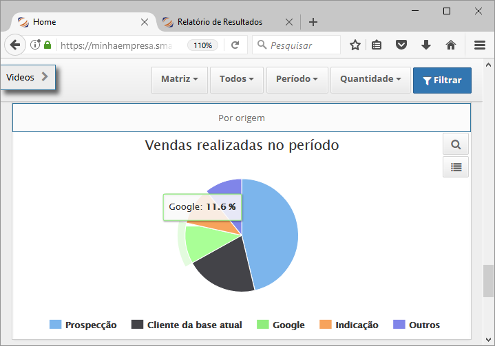Toggle Indicação legend item
The image size is (495, 346).
[x=349, y=325]
